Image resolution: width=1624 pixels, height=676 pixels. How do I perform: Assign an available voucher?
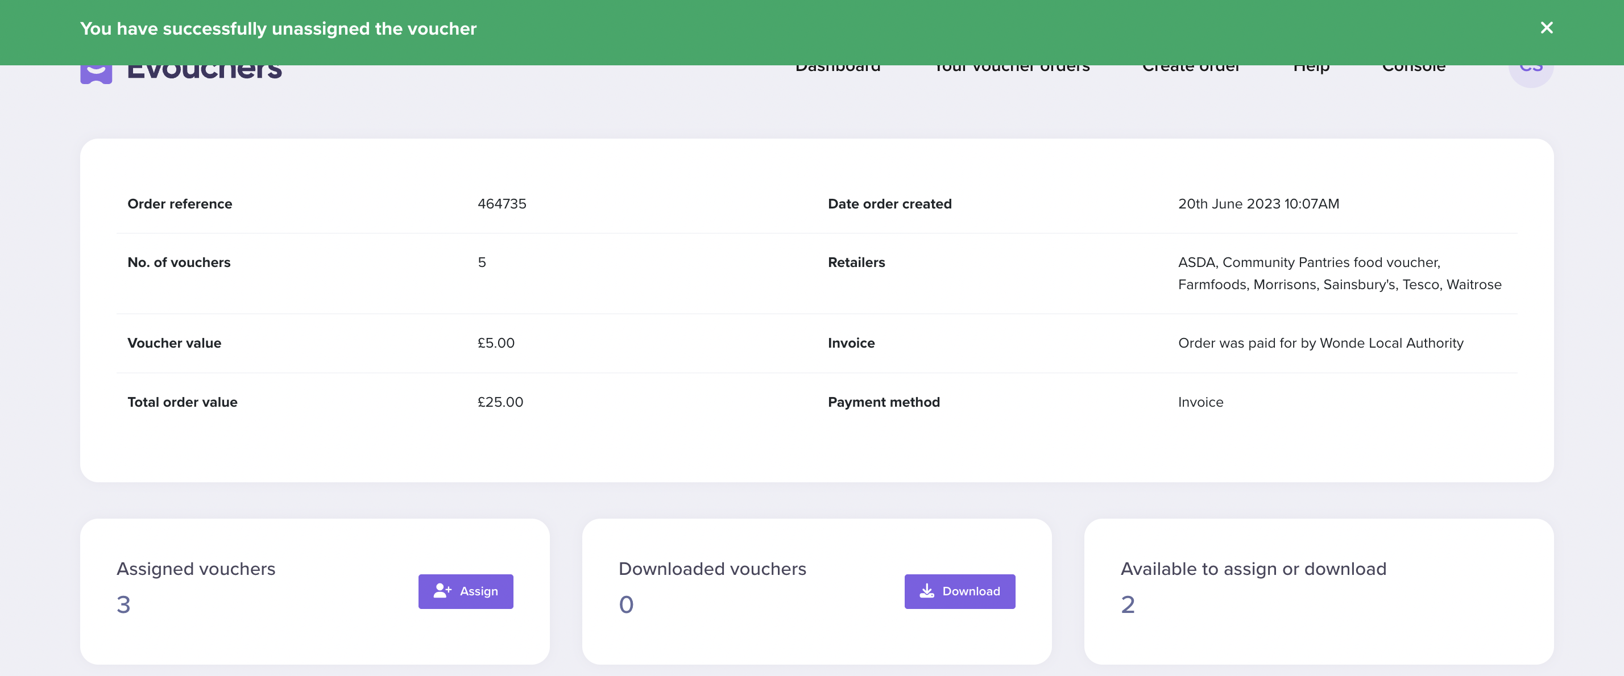tap(466, 591)
